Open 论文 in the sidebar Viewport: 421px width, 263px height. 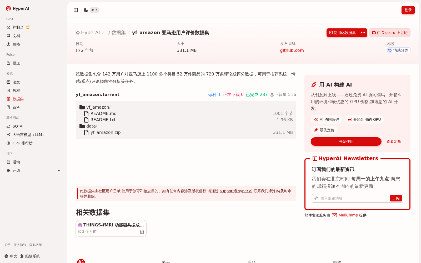tap(34, 82)
